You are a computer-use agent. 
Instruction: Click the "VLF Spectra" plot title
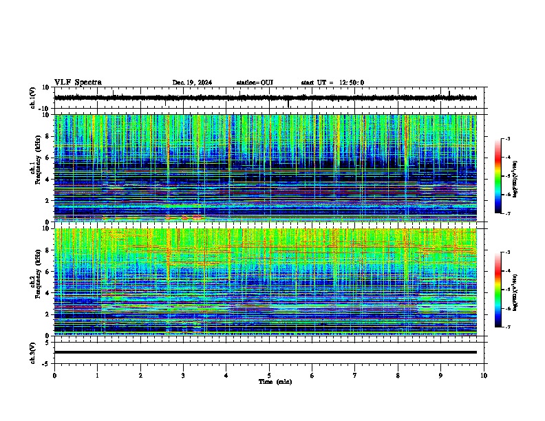78,83
